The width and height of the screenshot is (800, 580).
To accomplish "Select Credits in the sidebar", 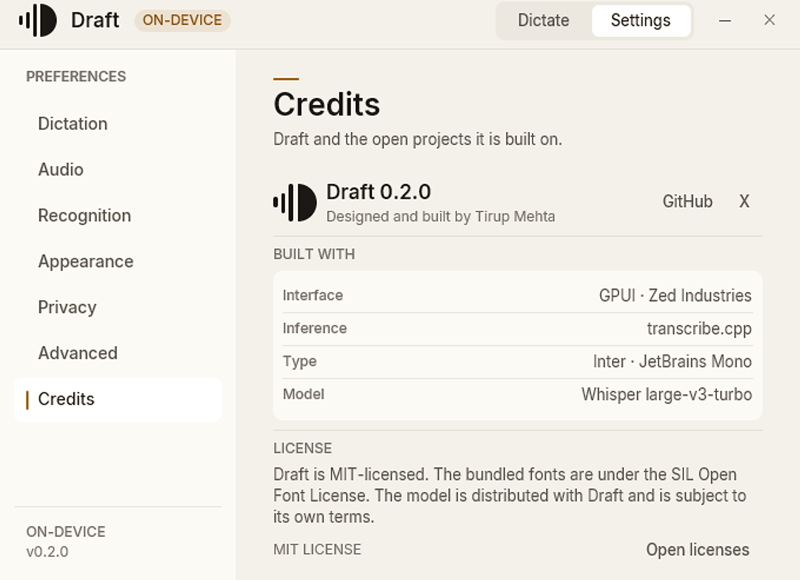I will pyautogui.click(x=118, y=399).
